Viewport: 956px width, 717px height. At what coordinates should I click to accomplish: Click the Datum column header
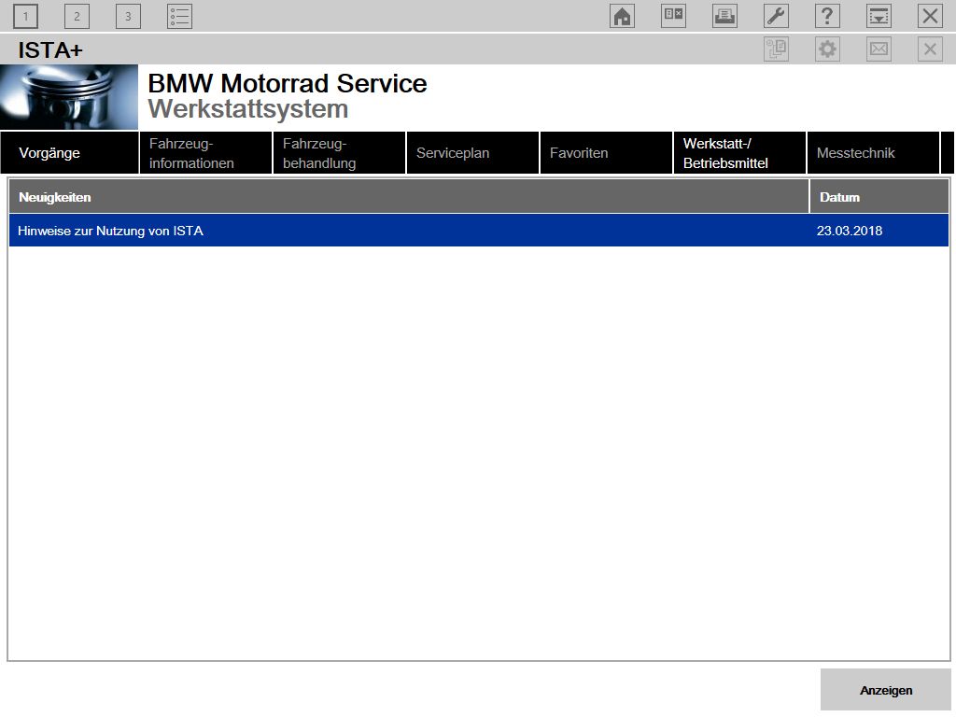point(879,197)
